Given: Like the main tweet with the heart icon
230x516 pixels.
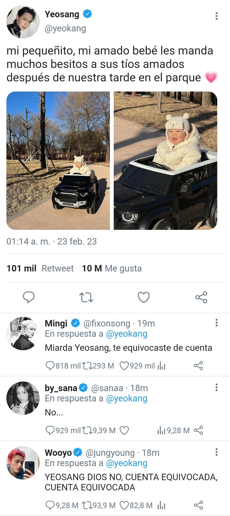Looking at the screenshot, I should pyautogui.click(x=144, y=297).
